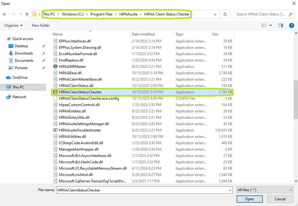Select the HIPAAsuiteSettingsManager.dll file
Image resolution: width=298 pixels, height=206 pixels.
tap(84, 124)
